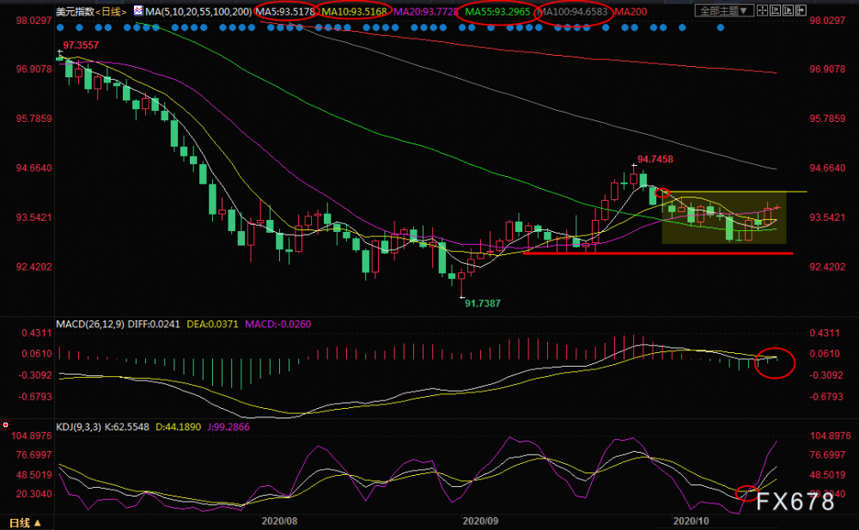859x530 pixels.
Task: Click the 94.7458 high price label
Action: (x=655, y=159)
